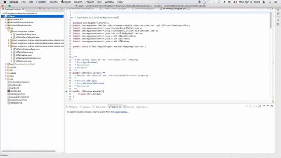
Task: Collapse the com.magahern.charles package
Action: [x=9, y=31]
